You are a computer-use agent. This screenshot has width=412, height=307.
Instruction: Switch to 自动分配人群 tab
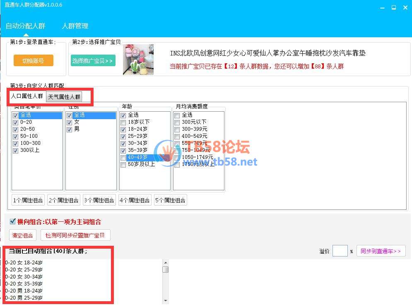(25, 26)
